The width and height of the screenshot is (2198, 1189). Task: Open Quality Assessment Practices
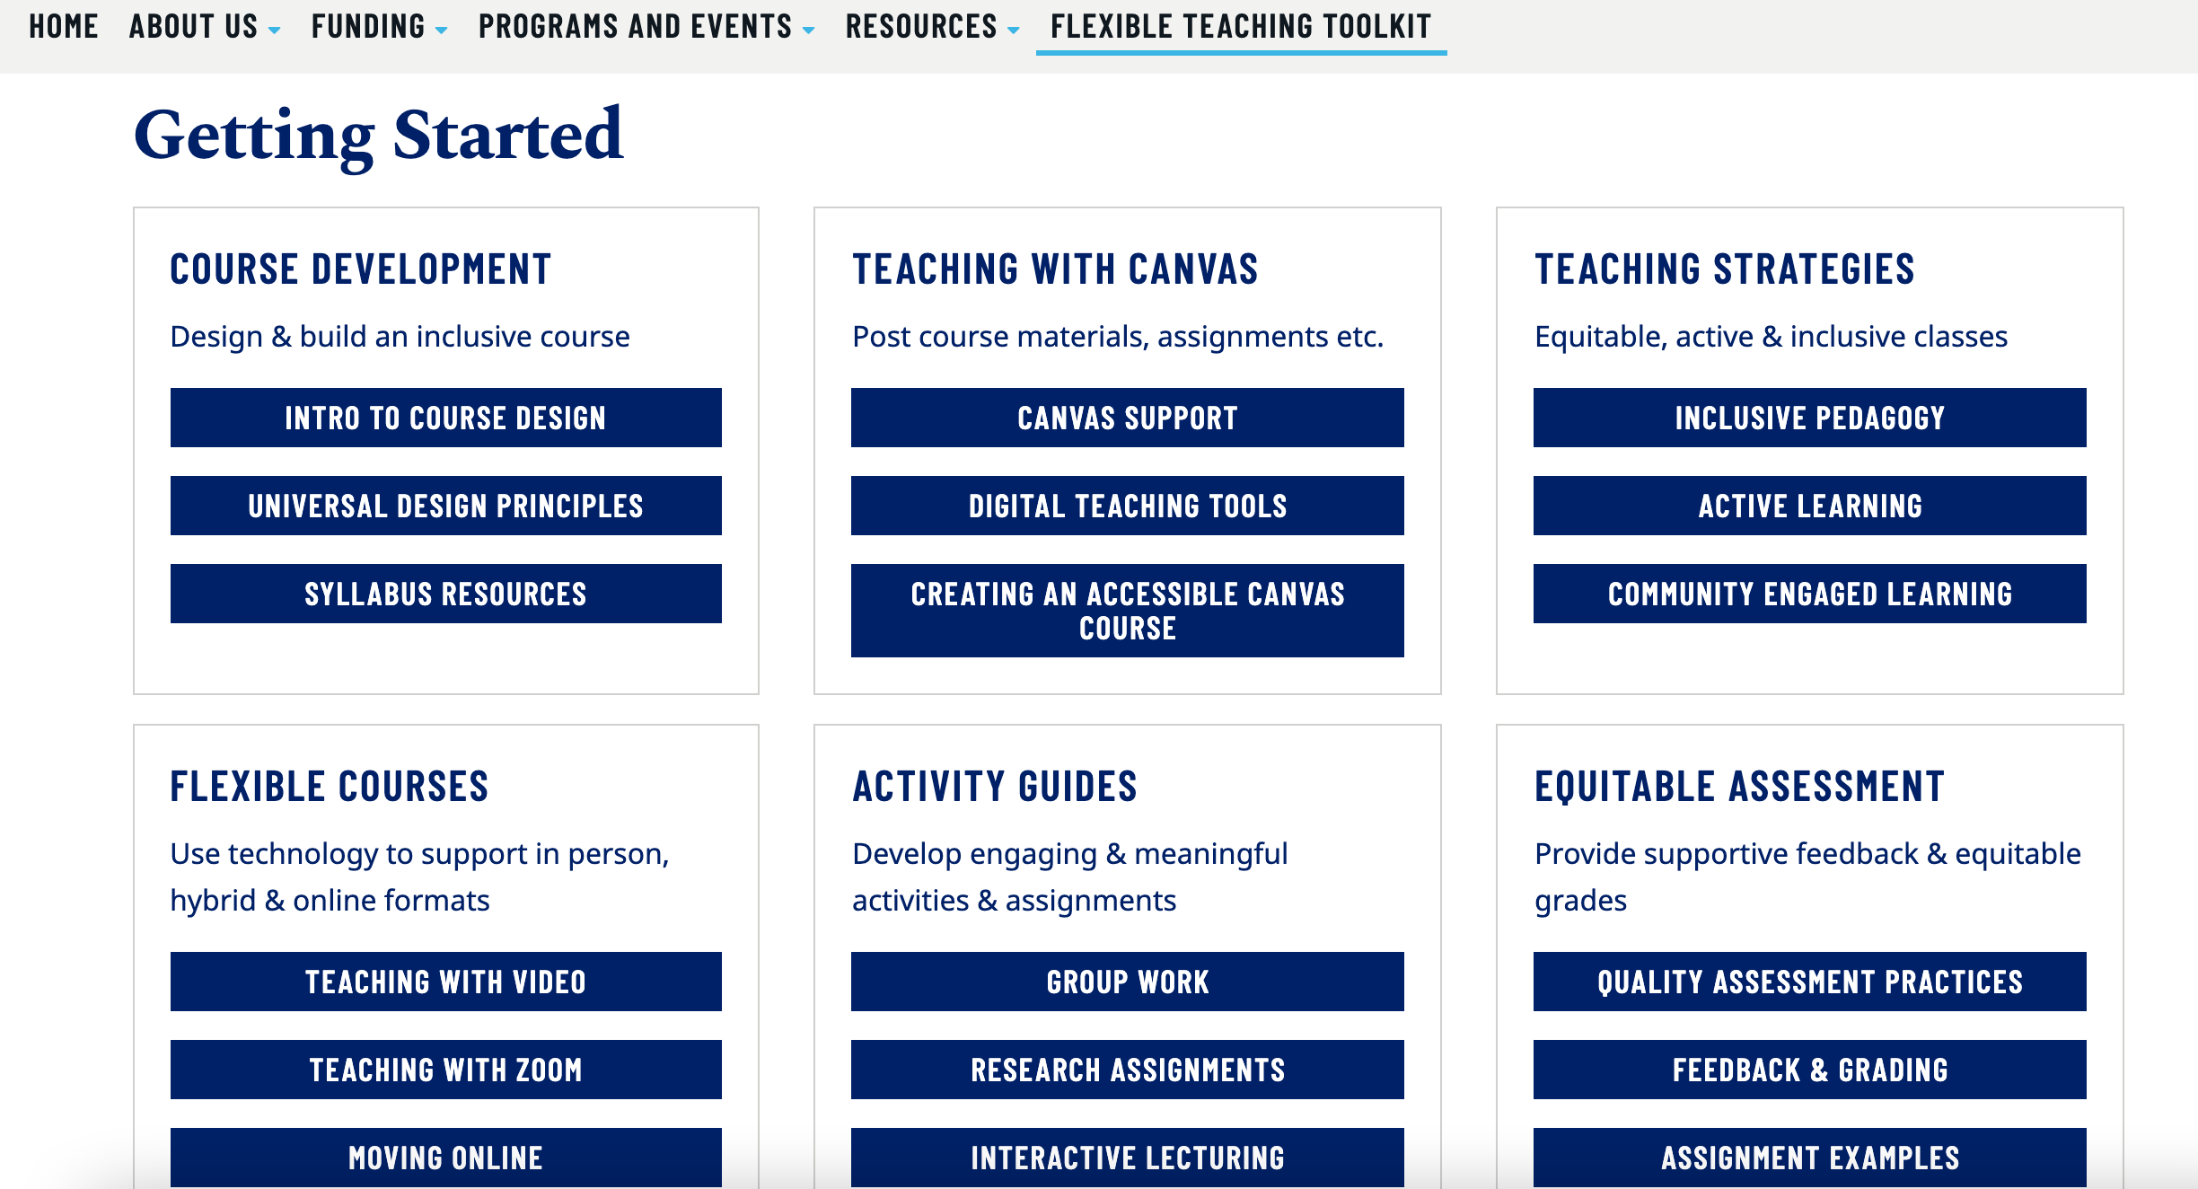[1809, 982]
